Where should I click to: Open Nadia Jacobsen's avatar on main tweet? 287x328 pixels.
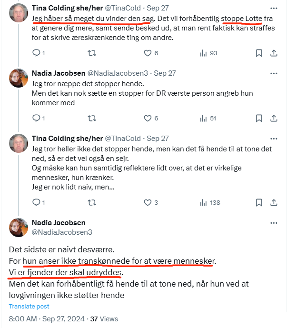18,228
